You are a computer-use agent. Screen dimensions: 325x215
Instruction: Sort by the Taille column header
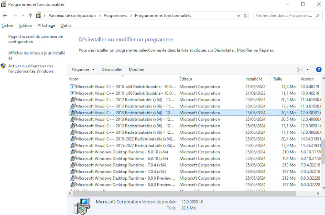tap(284, 79)
